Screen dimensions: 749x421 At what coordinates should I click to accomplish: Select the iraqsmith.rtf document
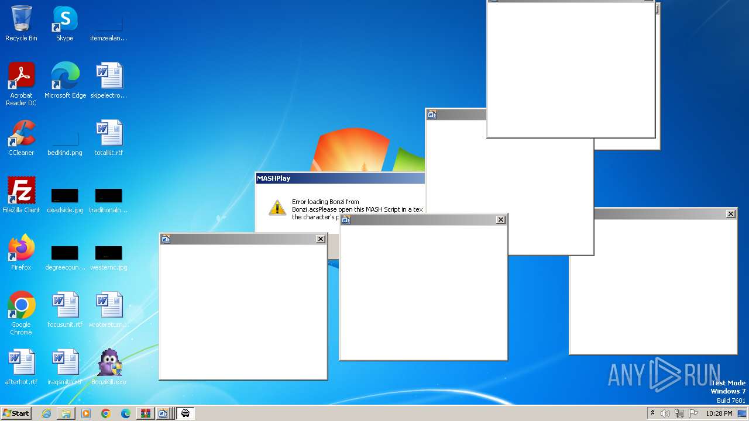[64, 367]
